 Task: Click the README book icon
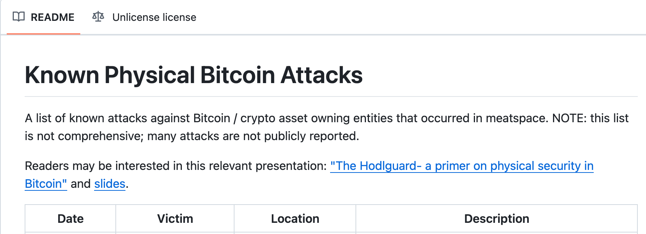tap(19, 17)
